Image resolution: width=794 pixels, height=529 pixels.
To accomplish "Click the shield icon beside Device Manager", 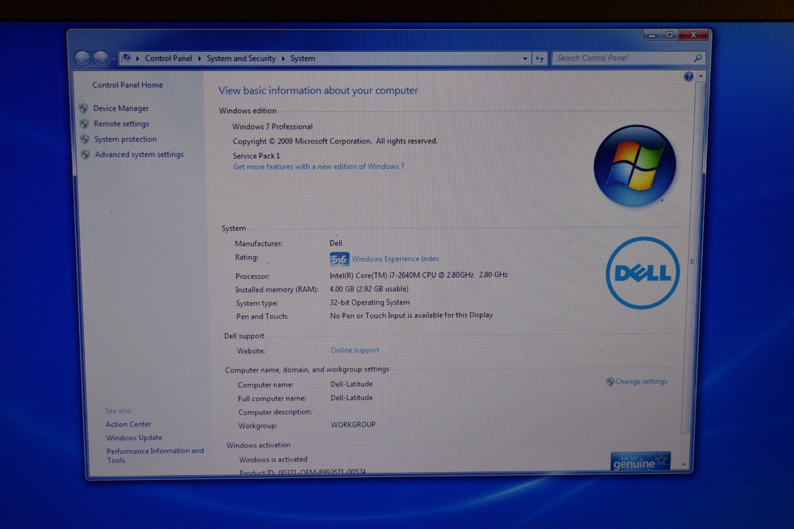I will point(83,108).
